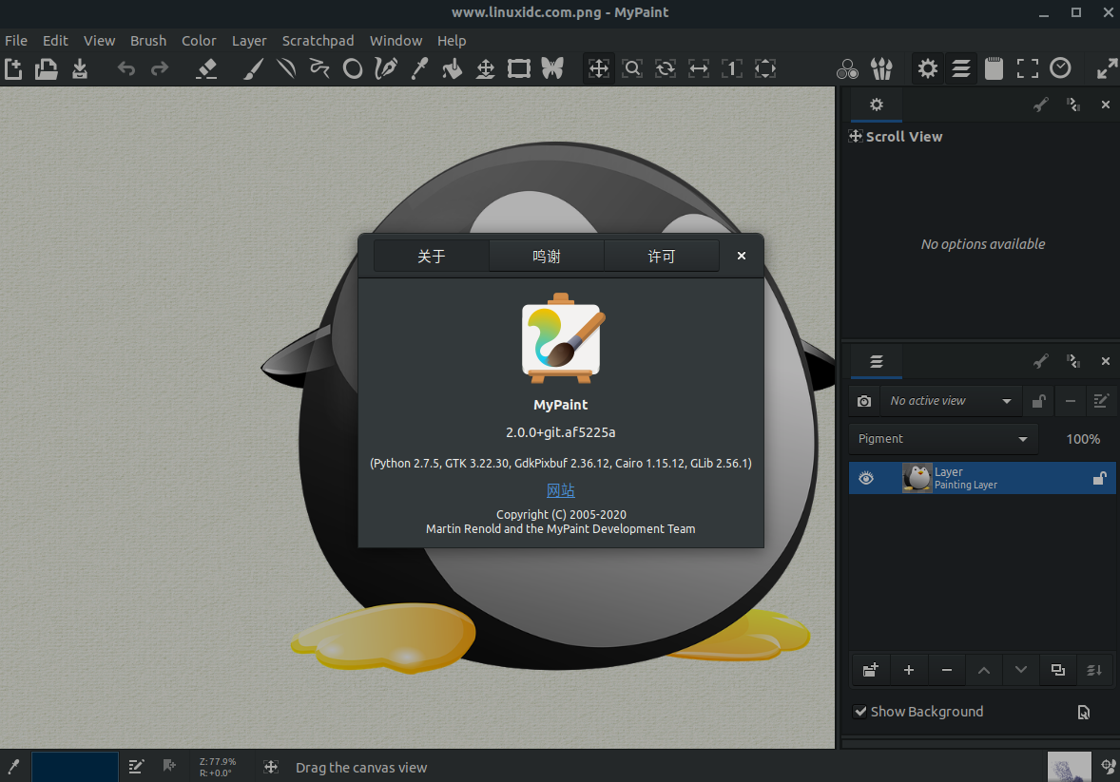Click the New document icon
The height and width of the screenshot is (782, 1120).
(13, 69)
